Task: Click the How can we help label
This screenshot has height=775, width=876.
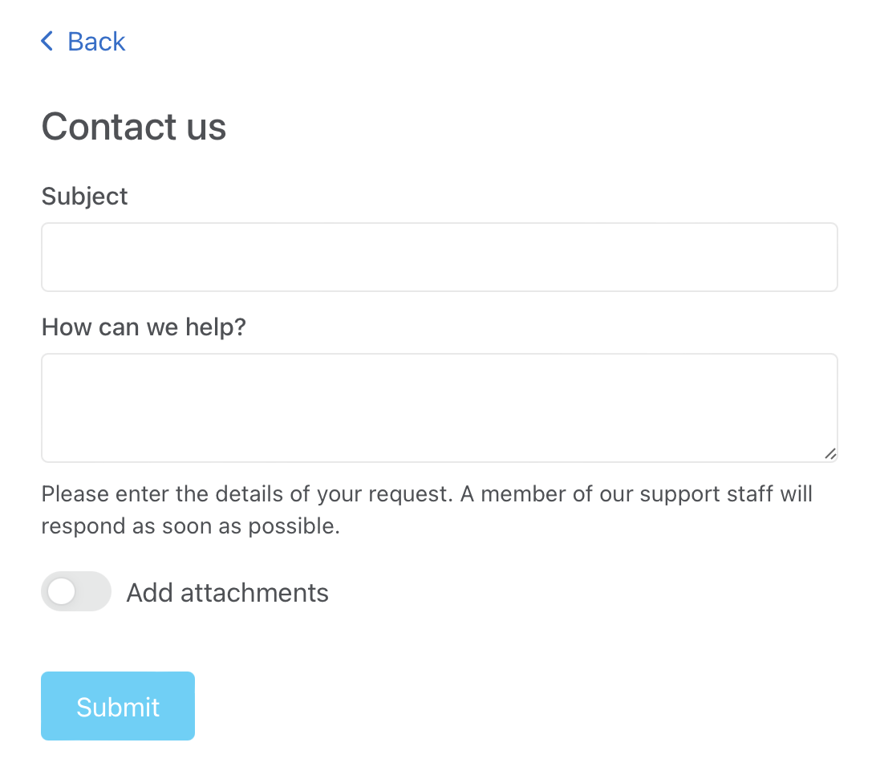Action: [x=144, y=327]
